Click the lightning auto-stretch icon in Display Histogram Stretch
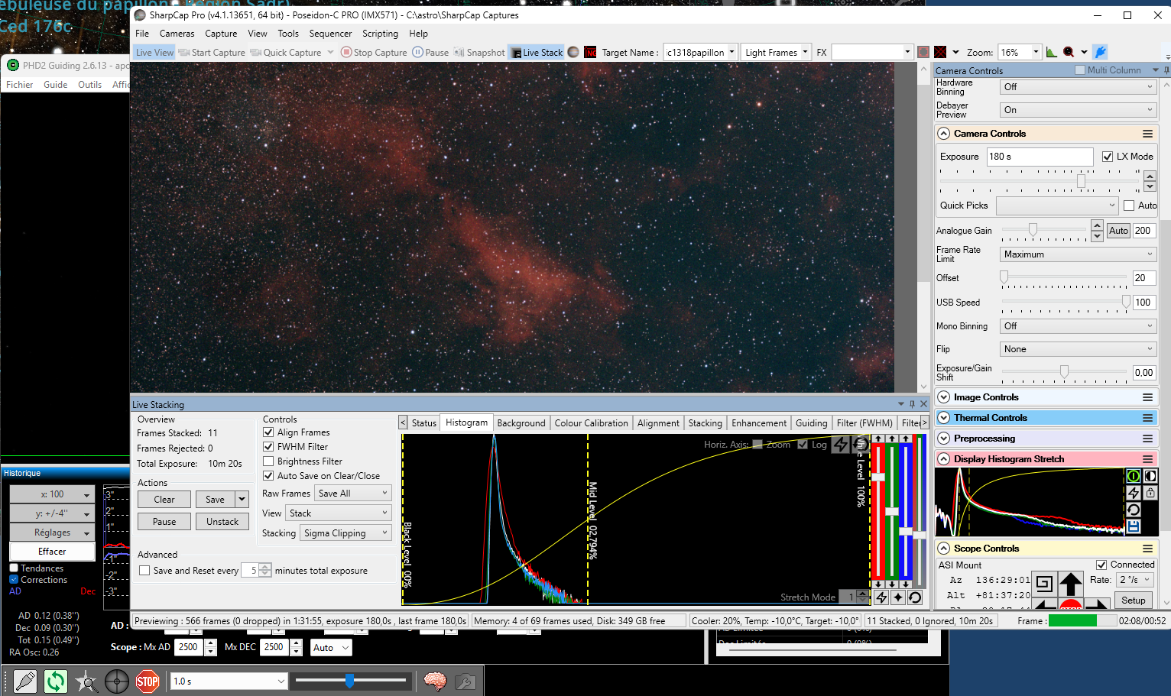This screenshot has height=696, width=1171. tap(1134, 494)
